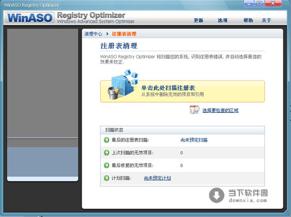Select the 最后修复的无效项目 label

(x=132, y=165)
